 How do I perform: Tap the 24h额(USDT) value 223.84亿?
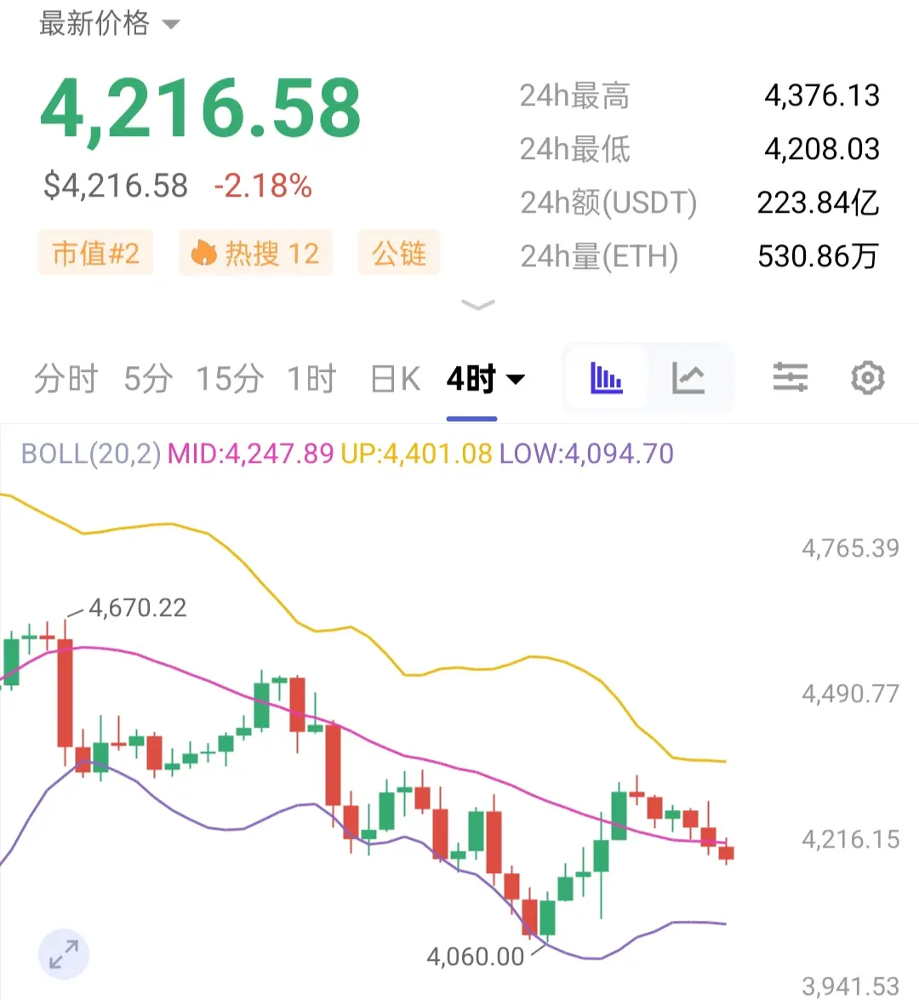[x=819, y=203]
